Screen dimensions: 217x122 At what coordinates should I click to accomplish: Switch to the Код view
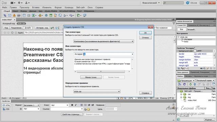pos(6,28)
